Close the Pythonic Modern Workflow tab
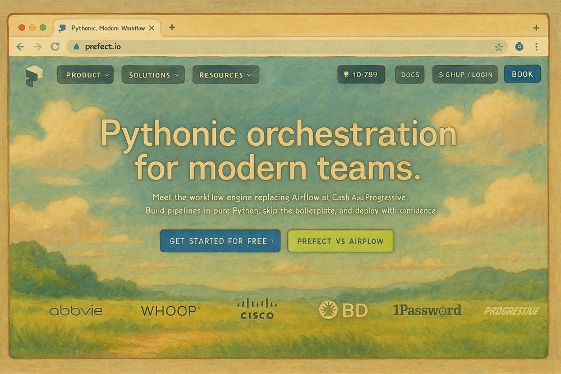This screenshot has width=561, height=374. 151,28
